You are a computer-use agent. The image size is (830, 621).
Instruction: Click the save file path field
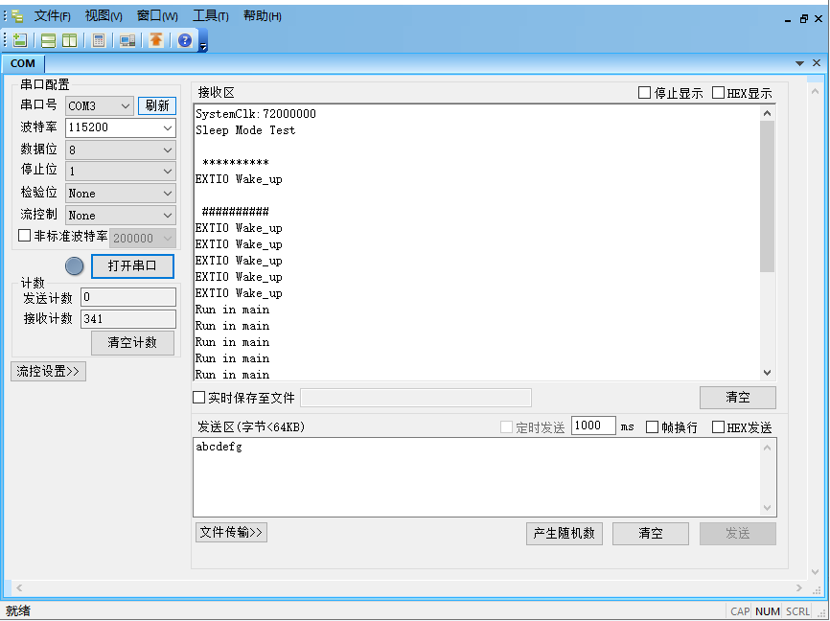click(416, 398)
